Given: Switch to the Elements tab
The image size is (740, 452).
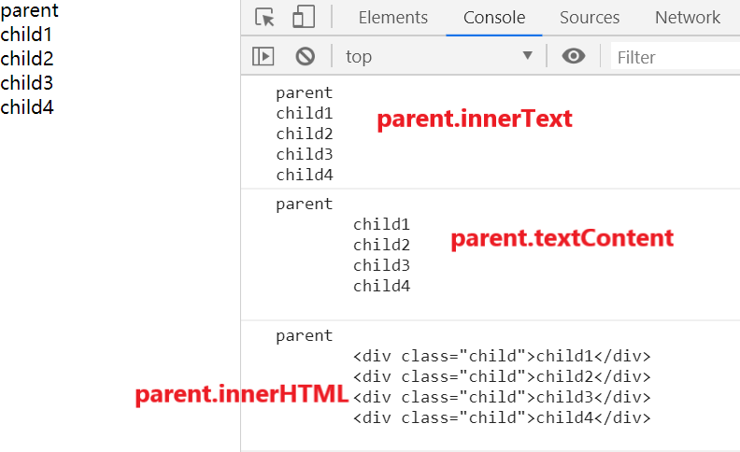Looking at the screenshot, I should pyautogui.click(x=392, y=18).
